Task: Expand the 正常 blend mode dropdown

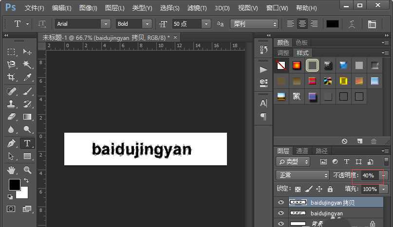Action: tap(303, 175)
